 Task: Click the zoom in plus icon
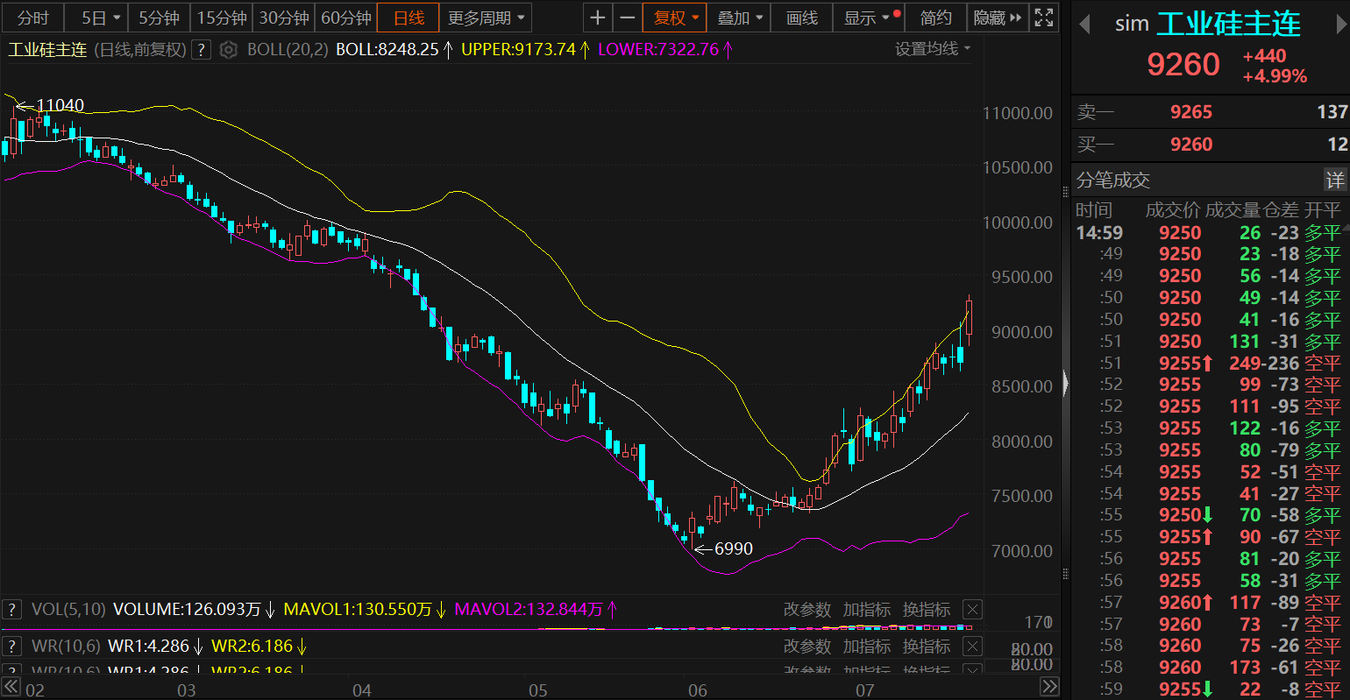[597, 18]
